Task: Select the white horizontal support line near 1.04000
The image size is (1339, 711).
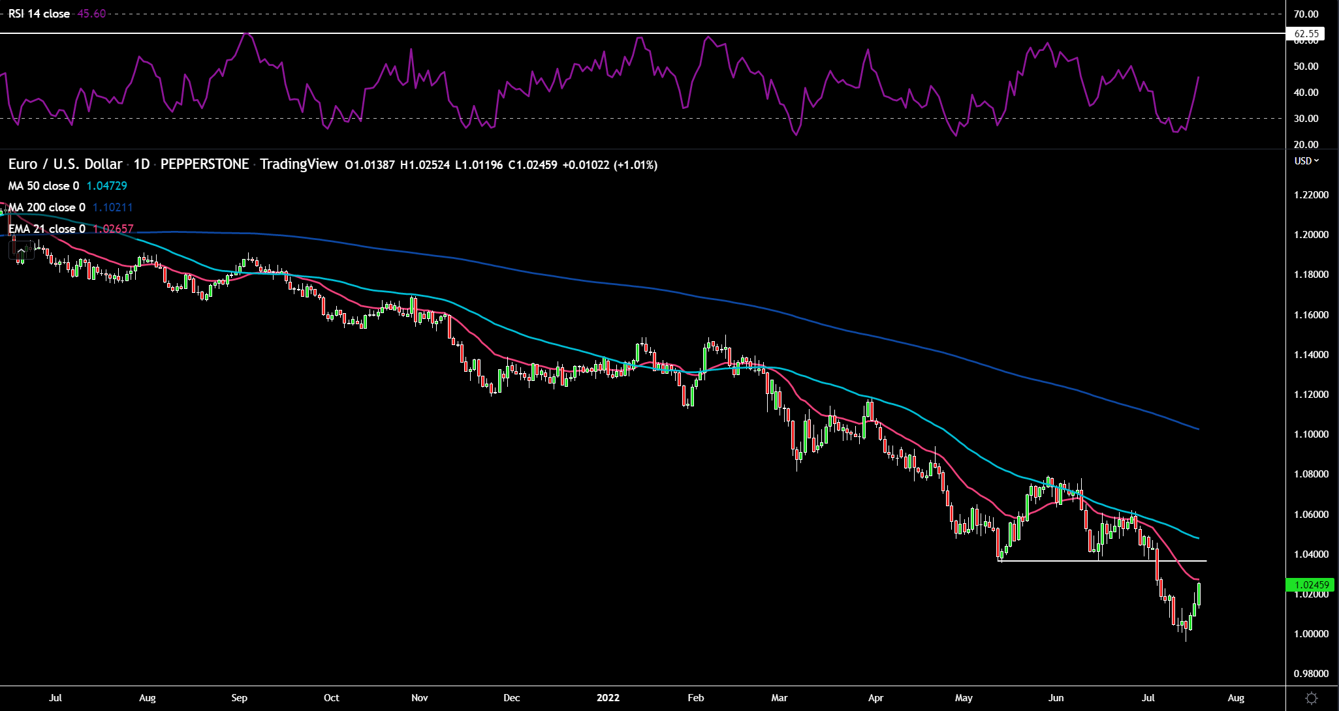Action: coord(1103,561)
